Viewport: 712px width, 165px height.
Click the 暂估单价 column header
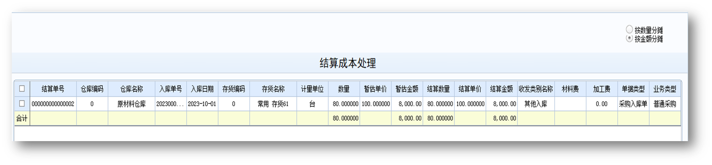coord(376,89)
